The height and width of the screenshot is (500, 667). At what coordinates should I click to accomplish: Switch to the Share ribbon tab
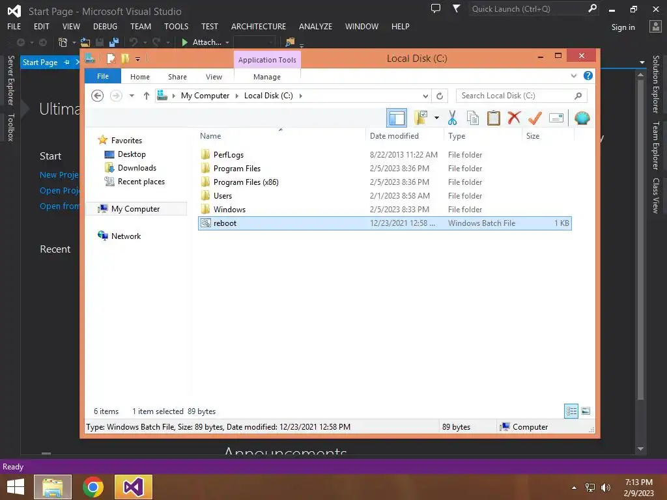[x=177, y=77]
